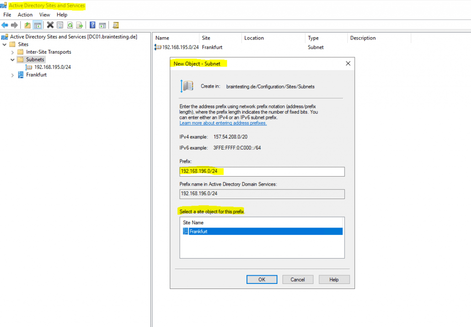This screenshot has height=327, width=471.
Task: Expand the Frankfurt site node
Action: point(12,75)
